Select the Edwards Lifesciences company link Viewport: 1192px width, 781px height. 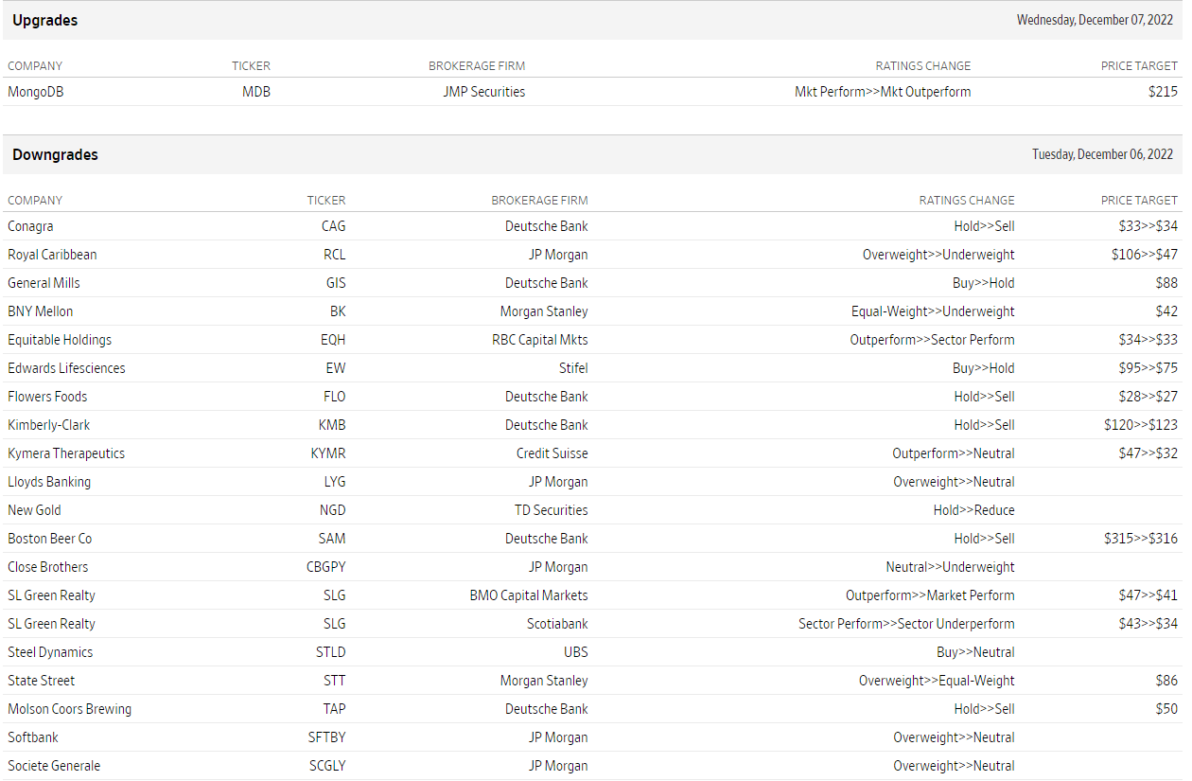66,368
